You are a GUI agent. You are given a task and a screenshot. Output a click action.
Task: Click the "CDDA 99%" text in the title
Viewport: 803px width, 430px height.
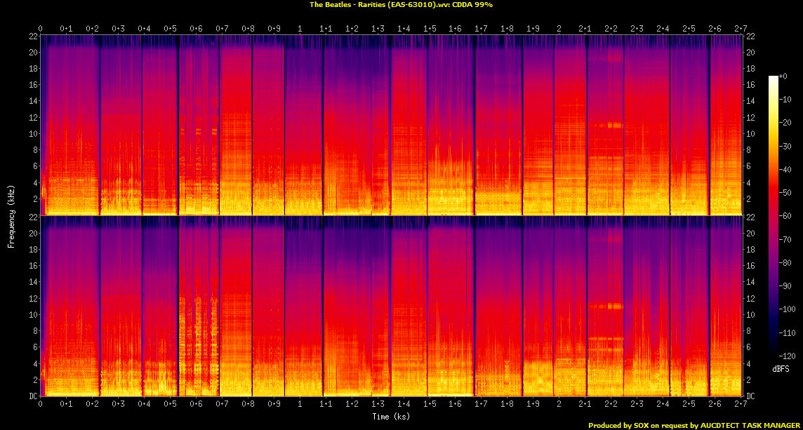pos(472,4)
